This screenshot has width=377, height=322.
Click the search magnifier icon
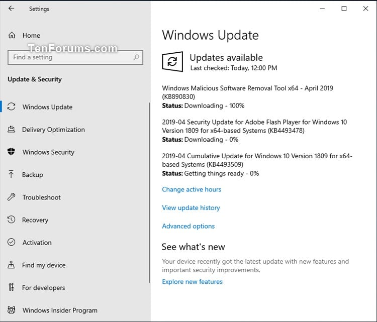[136, 57]
